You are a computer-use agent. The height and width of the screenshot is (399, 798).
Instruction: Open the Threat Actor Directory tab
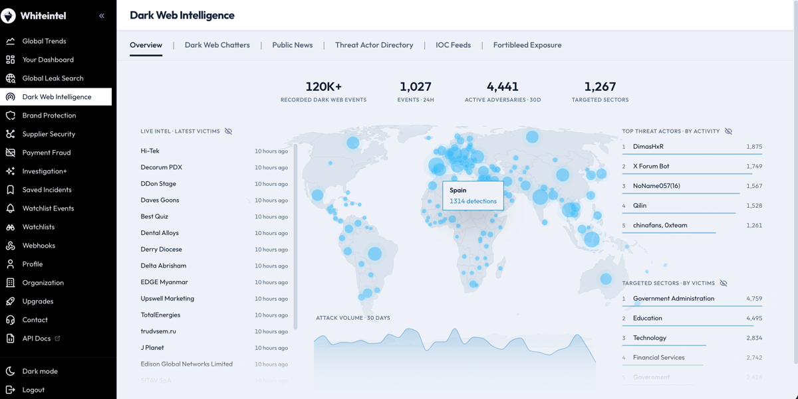click(x=374, y=45)
